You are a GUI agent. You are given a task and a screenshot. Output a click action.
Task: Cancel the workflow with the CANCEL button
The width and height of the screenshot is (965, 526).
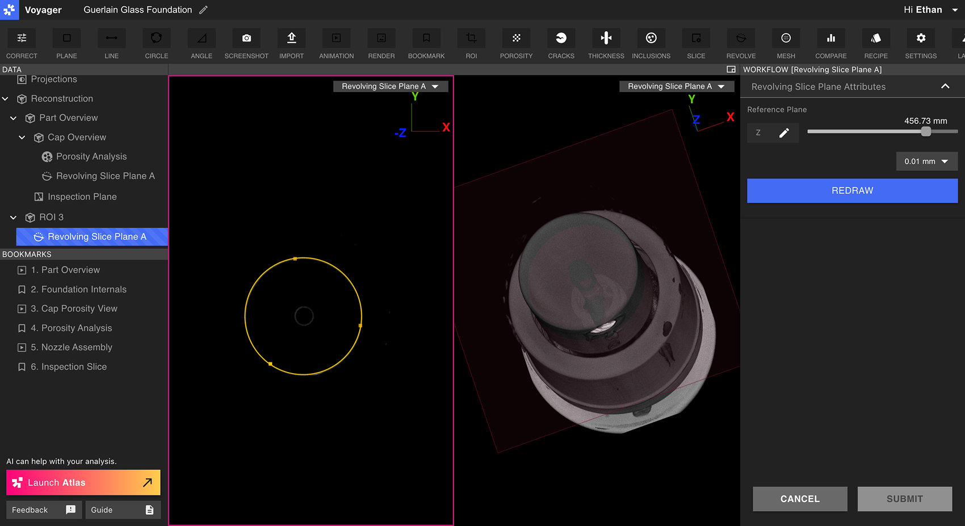tap(800, 499)
